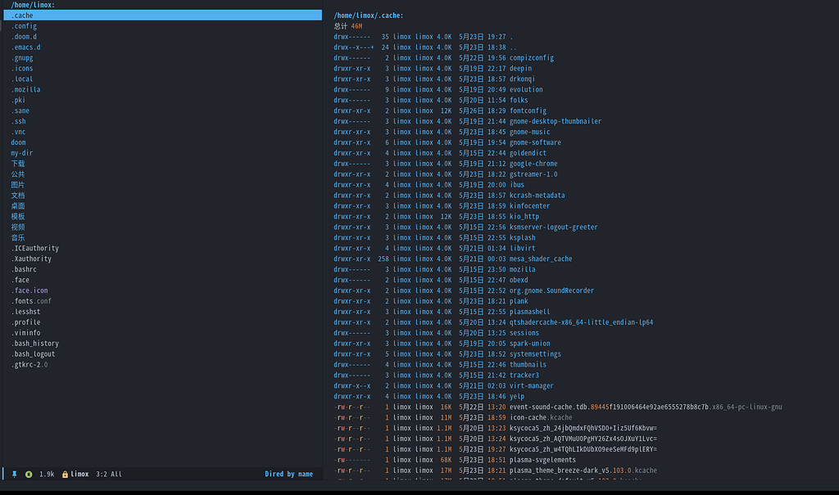
Task: Select the icon-cache.kcache file entry
Action: pyautogui.click(x=539, y=416)
